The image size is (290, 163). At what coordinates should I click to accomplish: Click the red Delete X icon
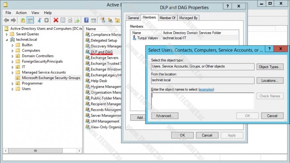tap(56, 20)
